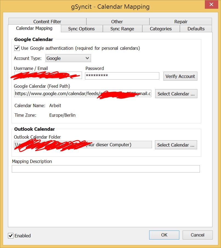Select Calendar for Outlook folder
This screenshot has width=221, height=248.
[176, 145]
